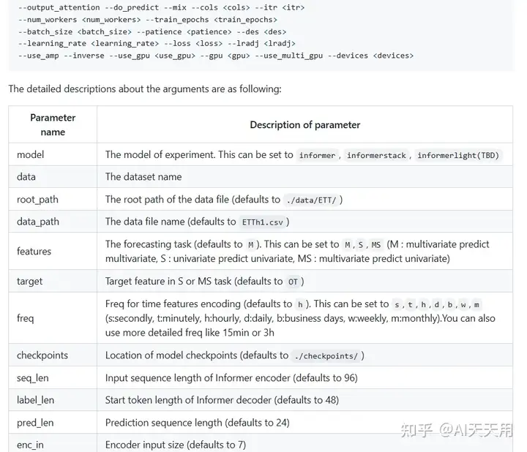The width and height of the screenshot is (527, 452).
Task: Select the 'model' parameter cell
Action: click(x=53, y=154)
